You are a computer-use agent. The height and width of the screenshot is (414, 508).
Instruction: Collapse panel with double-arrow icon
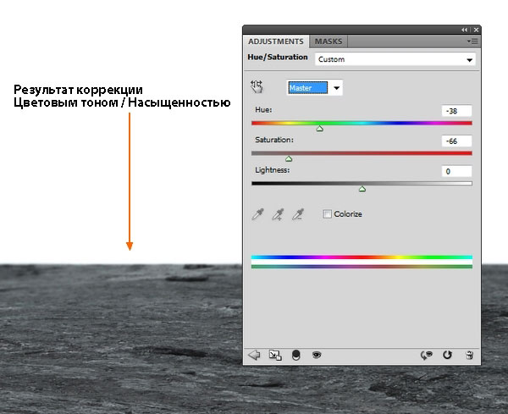click(465, 30)
